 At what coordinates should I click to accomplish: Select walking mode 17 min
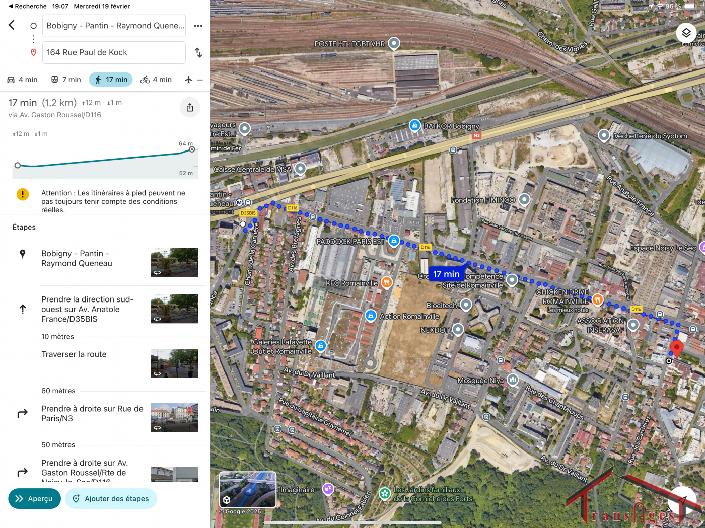pos(111,80)
